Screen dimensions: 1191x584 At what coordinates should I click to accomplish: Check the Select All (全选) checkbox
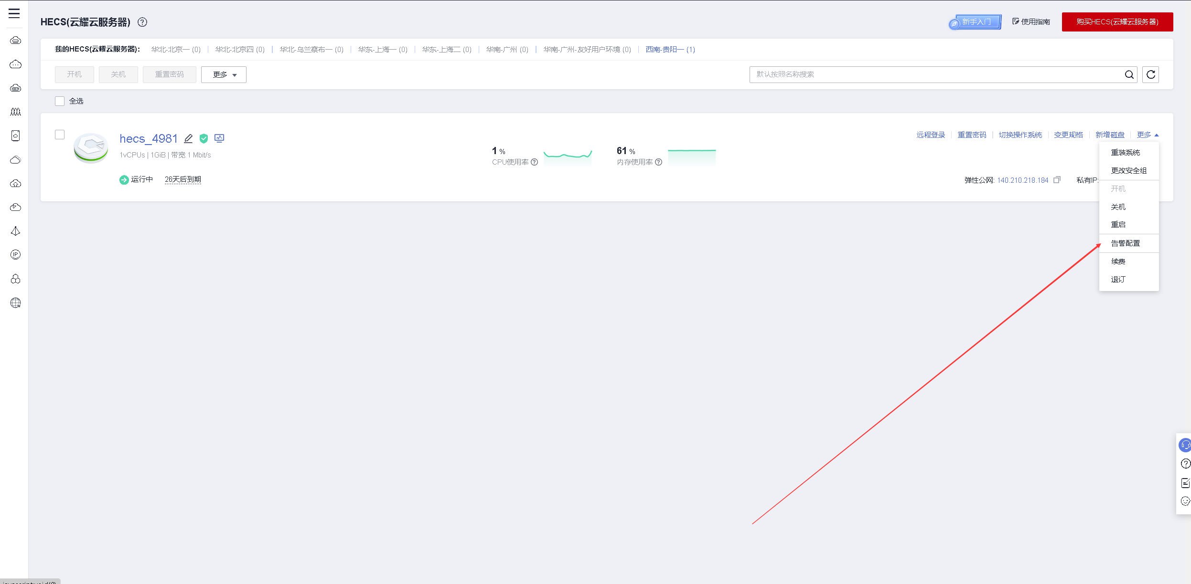(x=60, y=101)
